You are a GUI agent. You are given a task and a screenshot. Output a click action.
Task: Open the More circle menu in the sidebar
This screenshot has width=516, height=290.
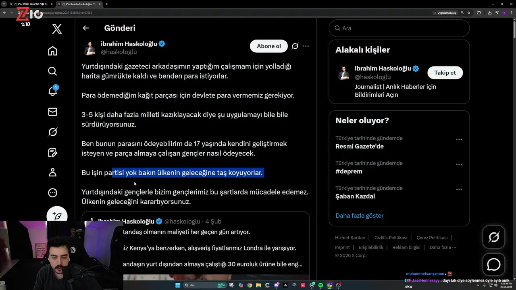52,193
